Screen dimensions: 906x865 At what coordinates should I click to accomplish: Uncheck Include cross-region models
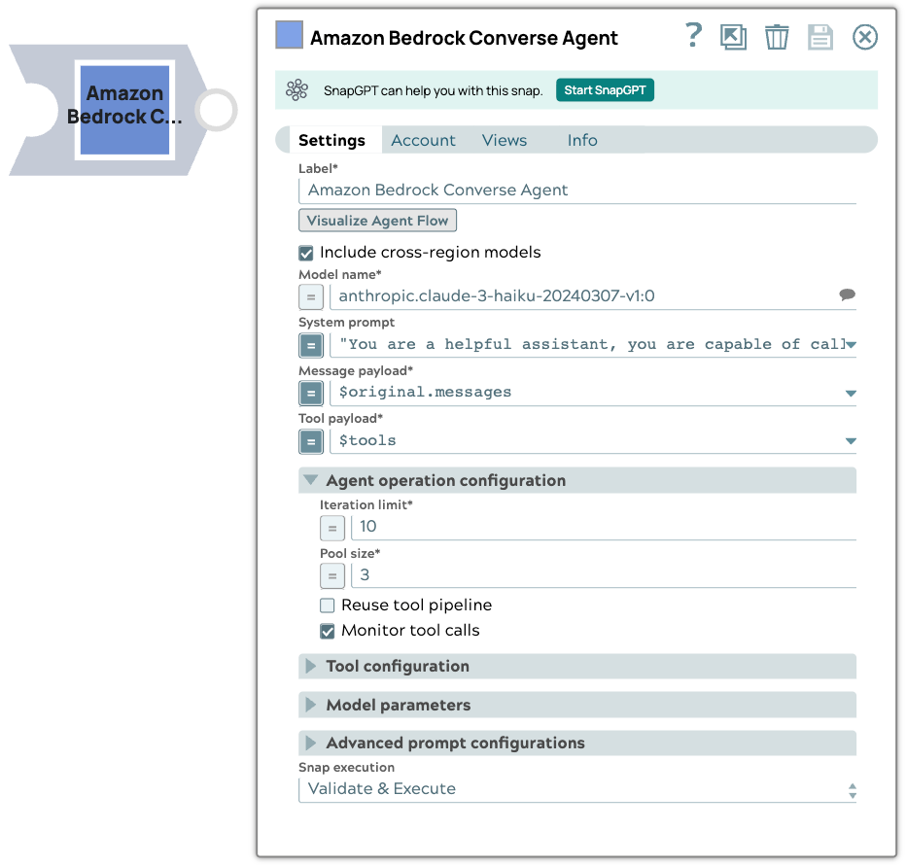307,253
